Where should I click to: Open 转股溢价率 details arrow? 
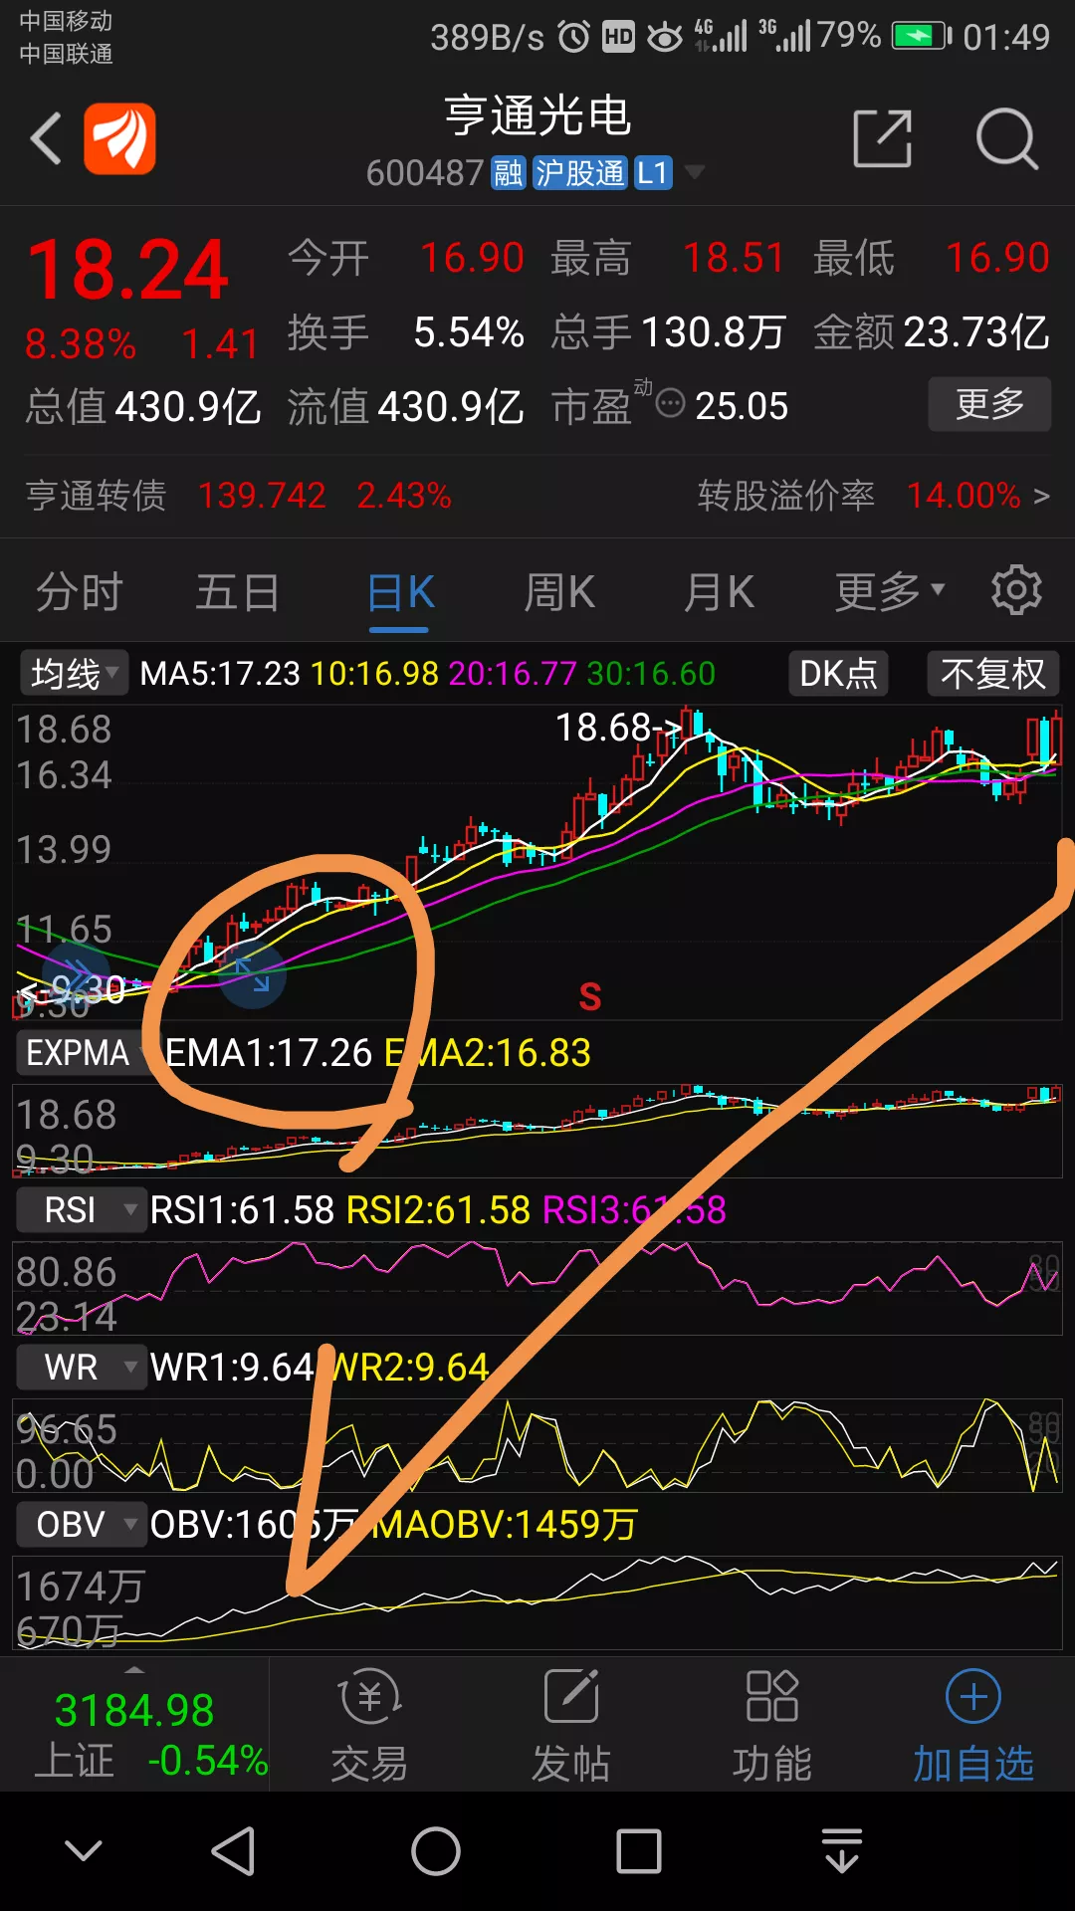[x=1041, y=496]
